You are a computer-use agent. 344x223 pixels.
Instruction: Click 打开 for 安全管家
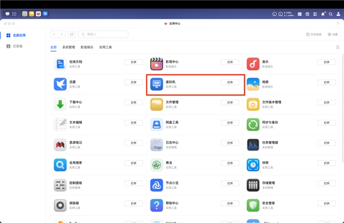coord(327,203)
